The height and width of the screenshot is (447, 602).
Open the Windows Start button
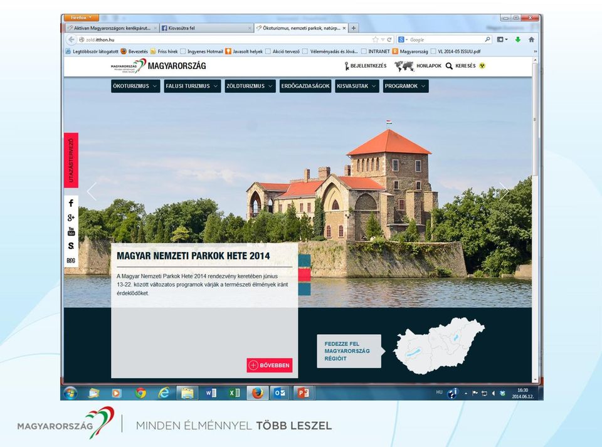pyautogui.click(x=70, y=393)
